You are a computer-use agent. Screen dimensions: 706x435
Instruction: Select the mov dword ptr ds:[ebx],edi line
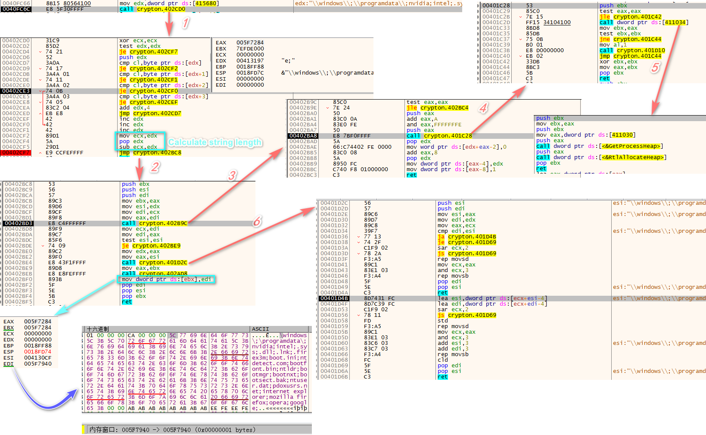click(166, 279)
